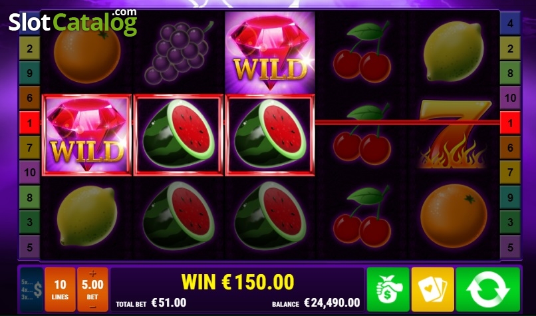The image size is (536, 316).
Task: Select payline 1 on the left side
Action: coord(29,122)
